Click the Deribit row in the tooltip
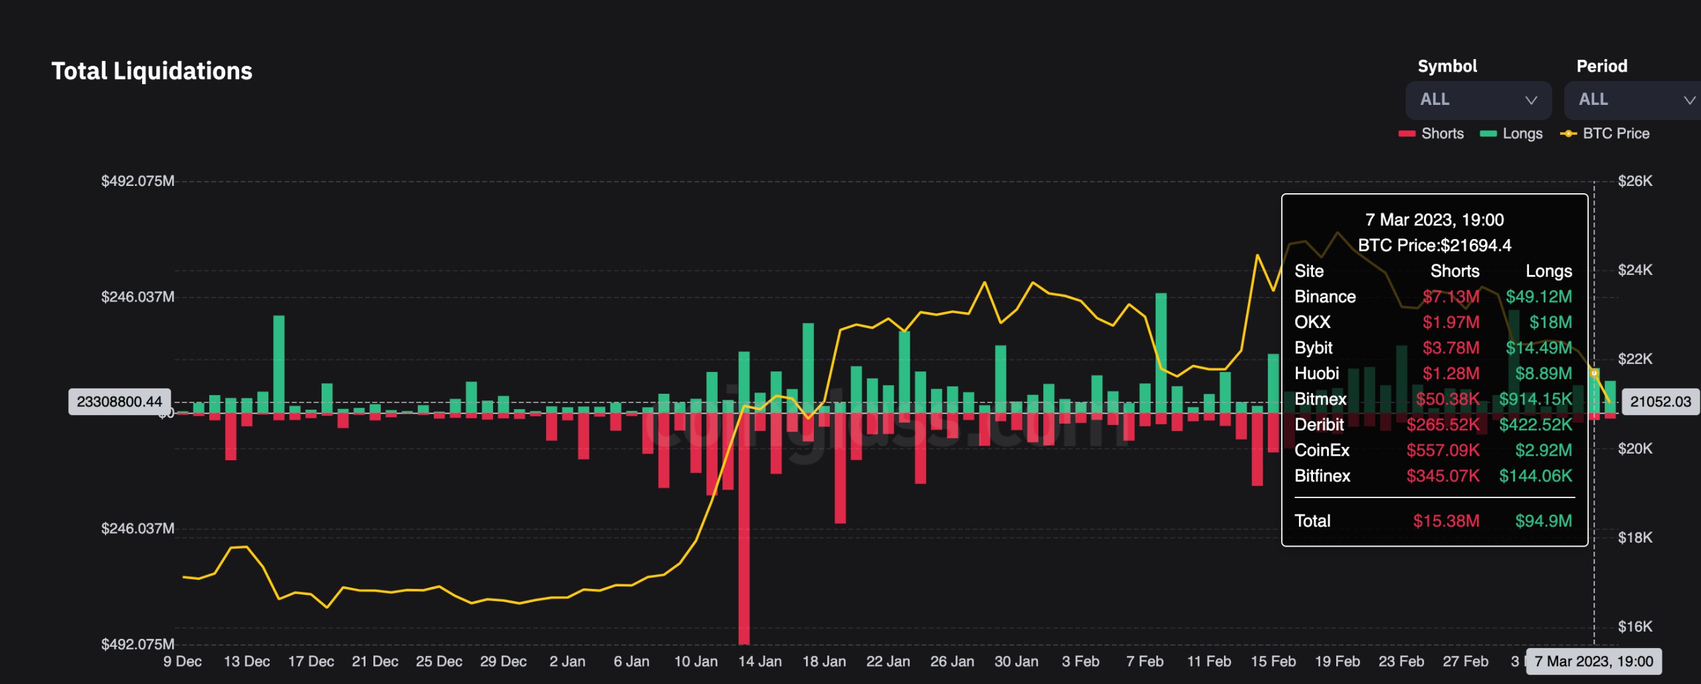Viewport: 1701px width, 684px height. (1433, 425)
